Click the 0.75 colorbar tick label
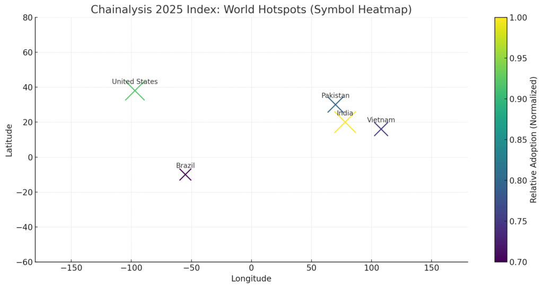This screenshot has height=288, width=543. point(518,221)
